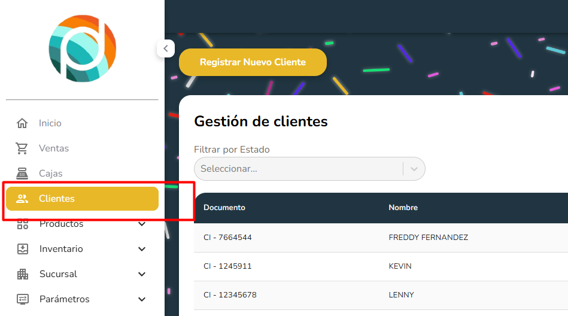
Task: Go to the Inicio menu item
Action: 50,123
